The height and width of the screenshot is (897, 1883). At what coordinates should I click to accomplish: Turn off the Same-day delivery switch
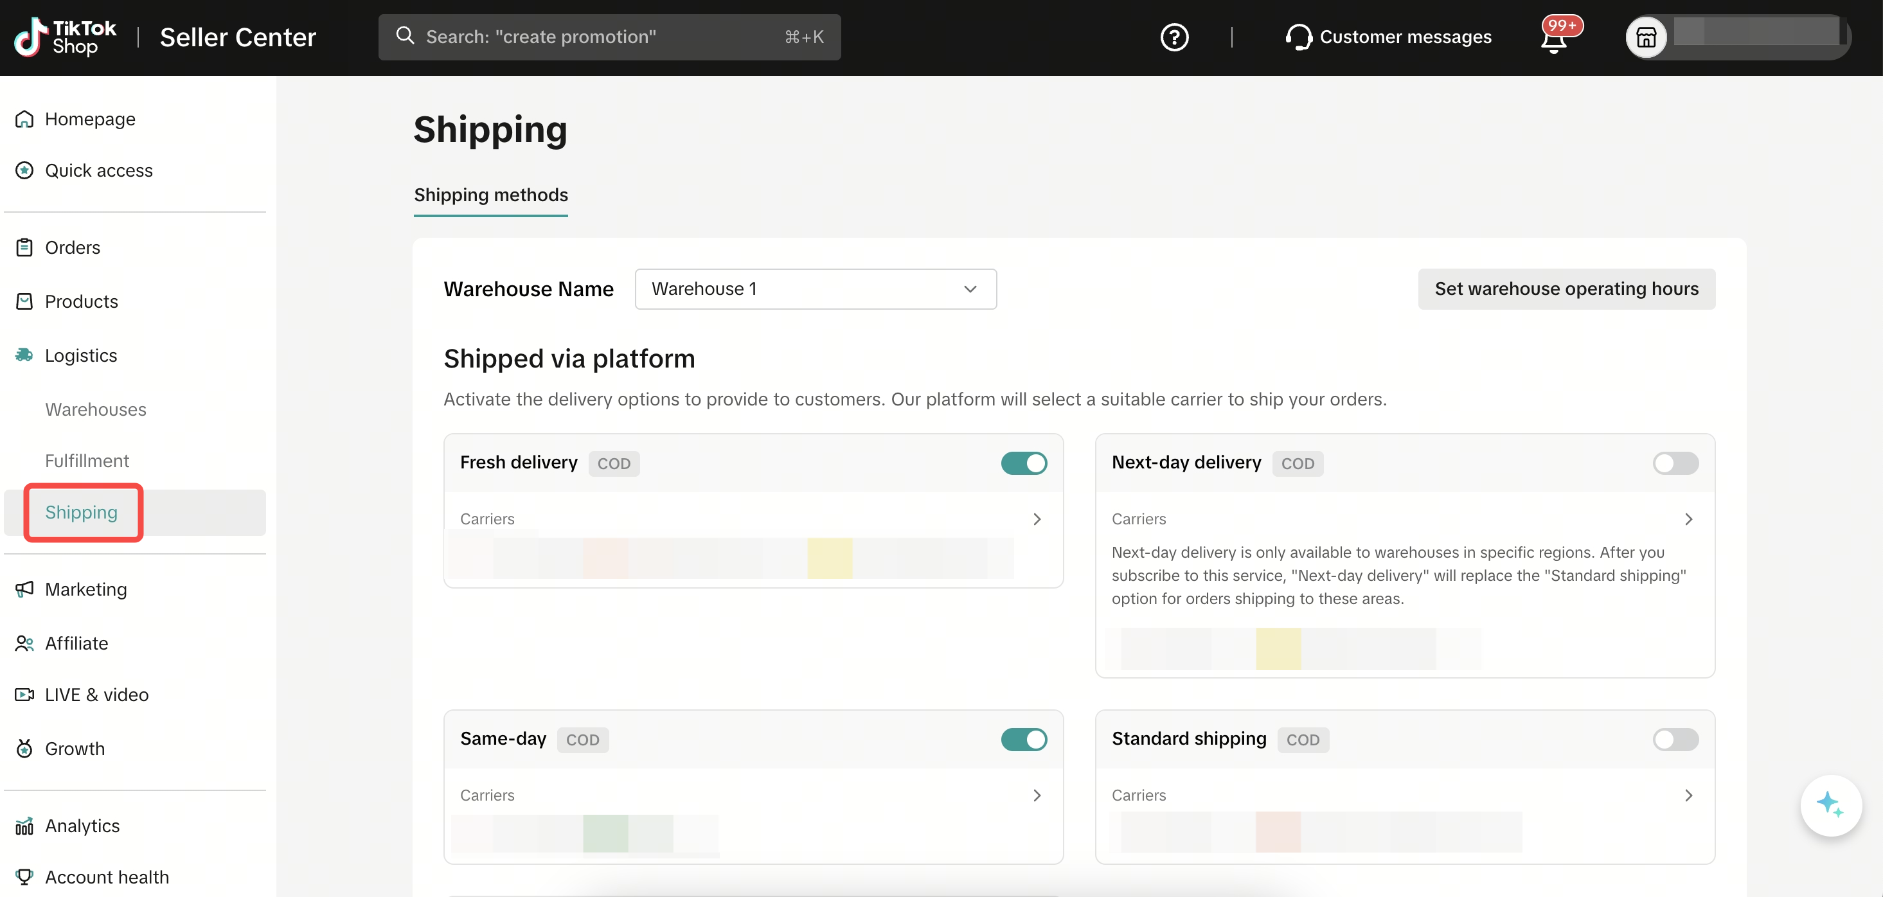tap(1023, 739)
